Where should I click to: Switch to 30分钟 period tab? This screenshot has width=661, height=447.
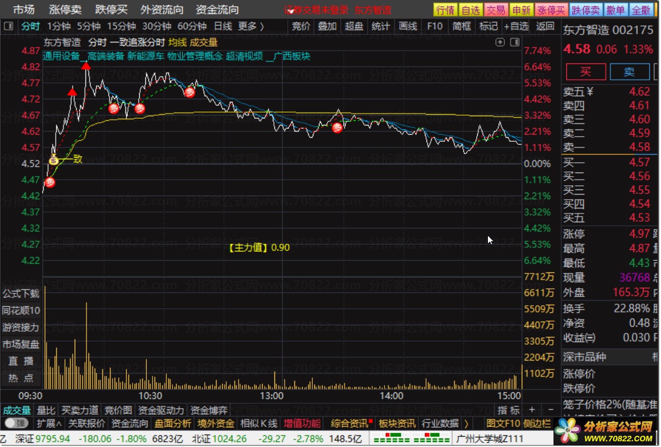click(156, 26)
